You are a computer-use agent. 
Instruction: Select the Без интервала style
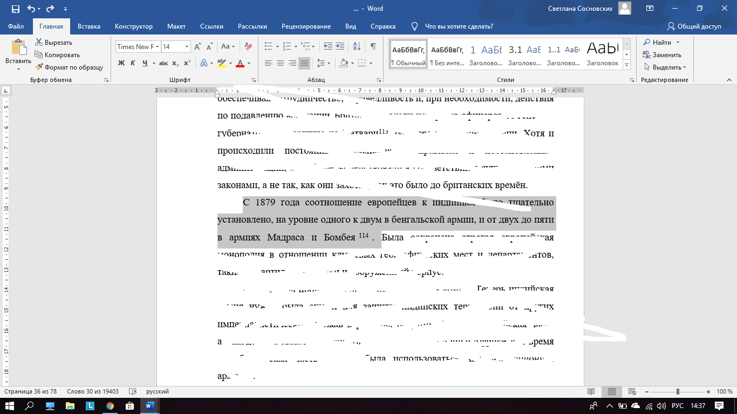(447, 54)
